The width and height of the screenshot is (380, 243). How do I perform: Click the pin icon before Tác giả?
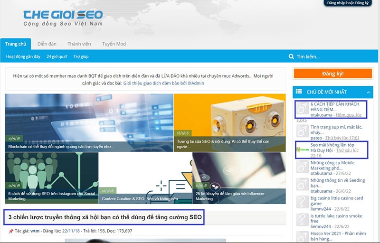pos(10,231)
